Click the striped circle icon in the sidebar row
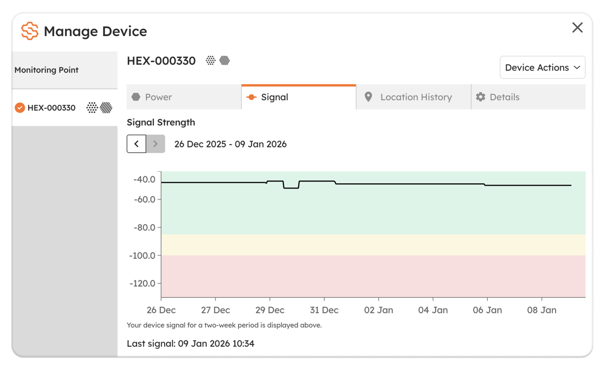606x369 pixels. pos(106,108)
